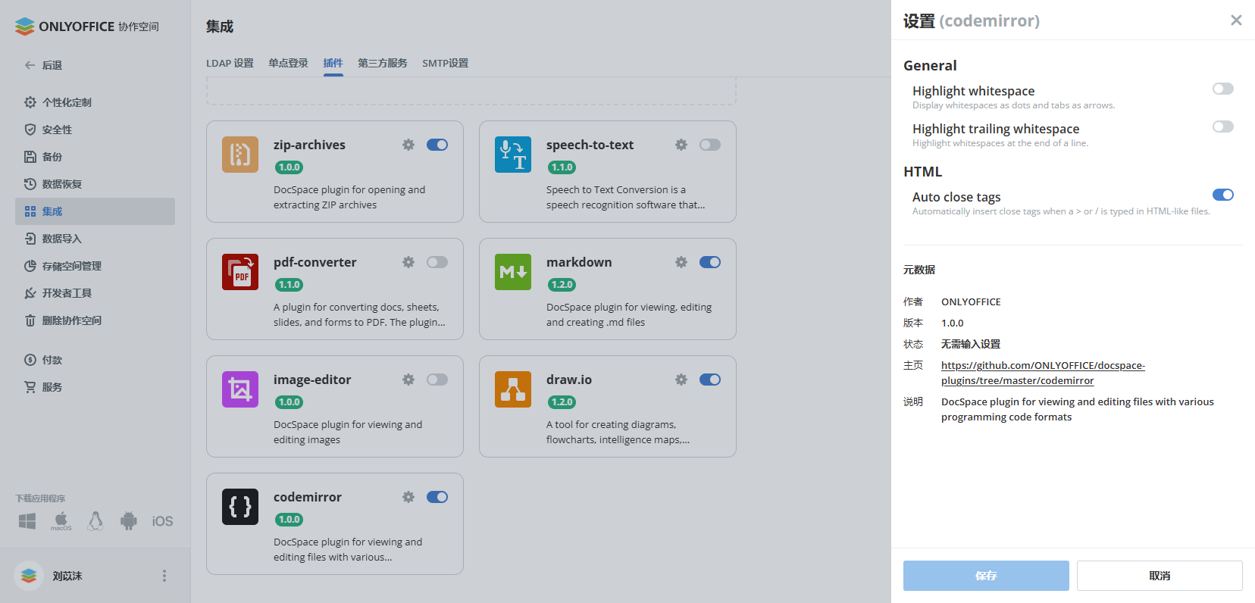Click the user avatar at bottom left
The height and width of the screenshot is (603, 1255).
[29, 576]
